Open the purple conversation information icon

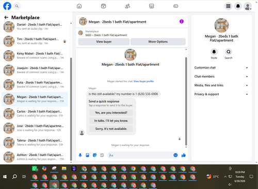(182, 22)
